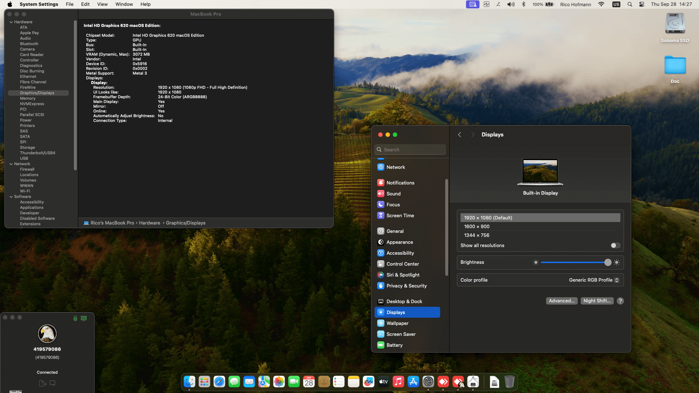Image resolution: width=699 pixels, height=393 pixels.
Task: Click the Advanced... button
Action: point(561,301)
